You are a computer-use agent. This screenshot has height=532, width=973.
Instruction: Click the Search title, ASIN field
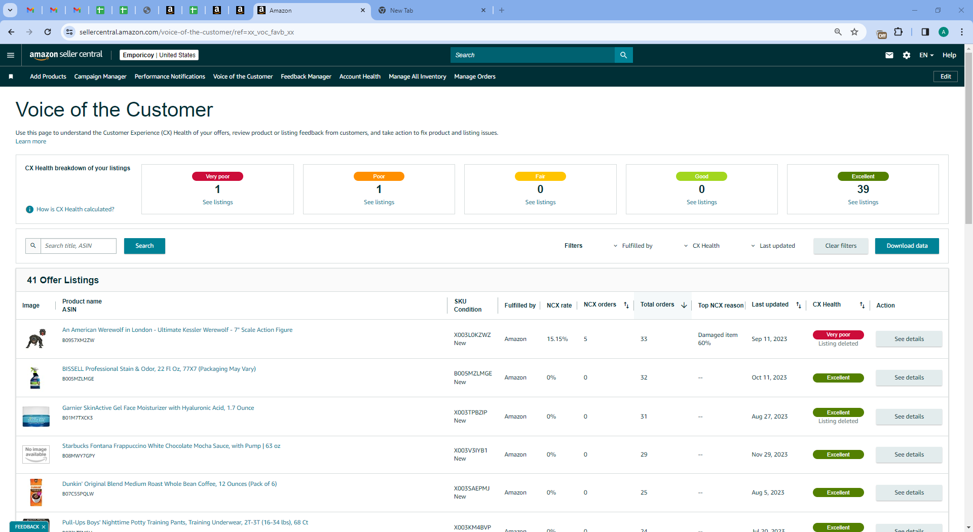[79, 246]
